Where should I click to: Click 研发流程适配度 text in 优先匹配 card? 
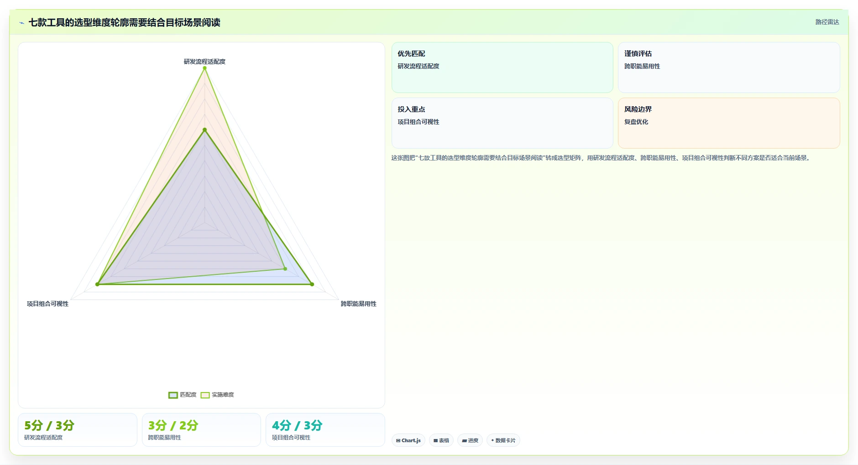[x=419, y=66]
